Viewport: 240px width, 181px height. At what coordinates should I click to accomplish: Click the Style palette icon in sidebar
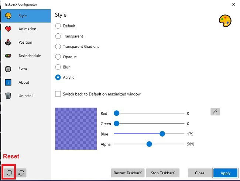tap(8, 16)
